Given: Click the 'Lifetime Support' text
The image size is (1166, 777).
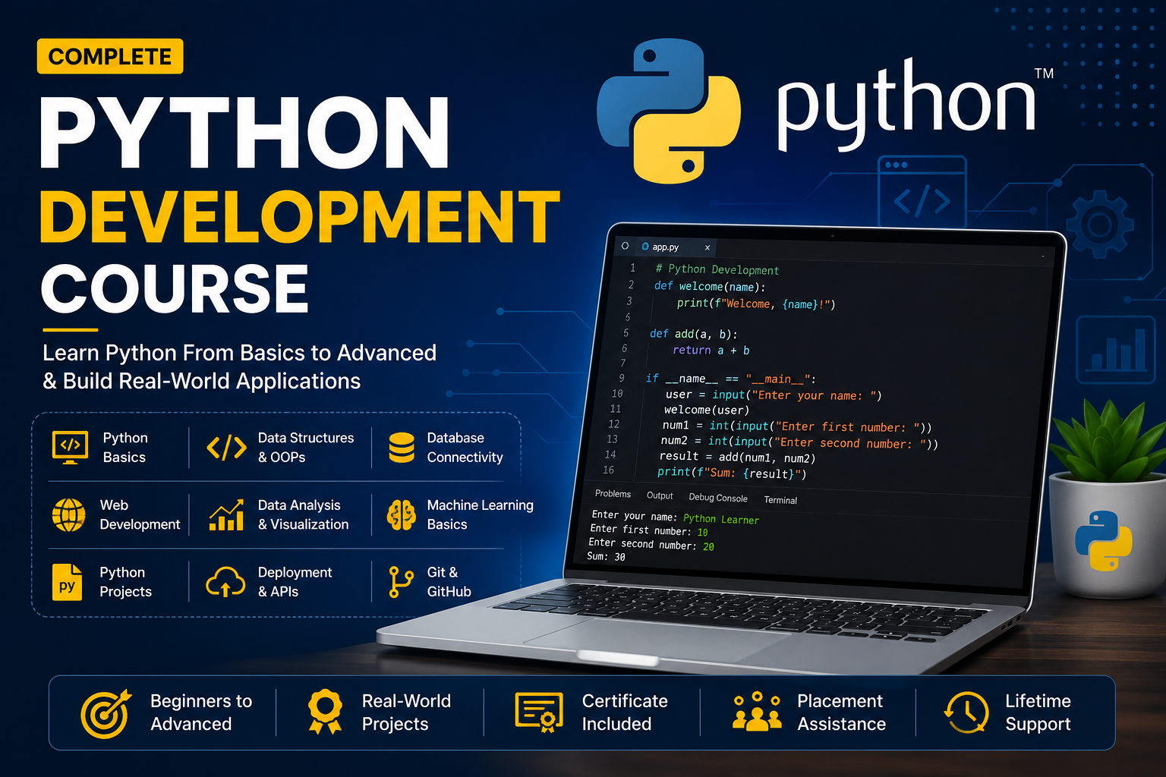Looking at the screenshot, I should coord(1038,713).
